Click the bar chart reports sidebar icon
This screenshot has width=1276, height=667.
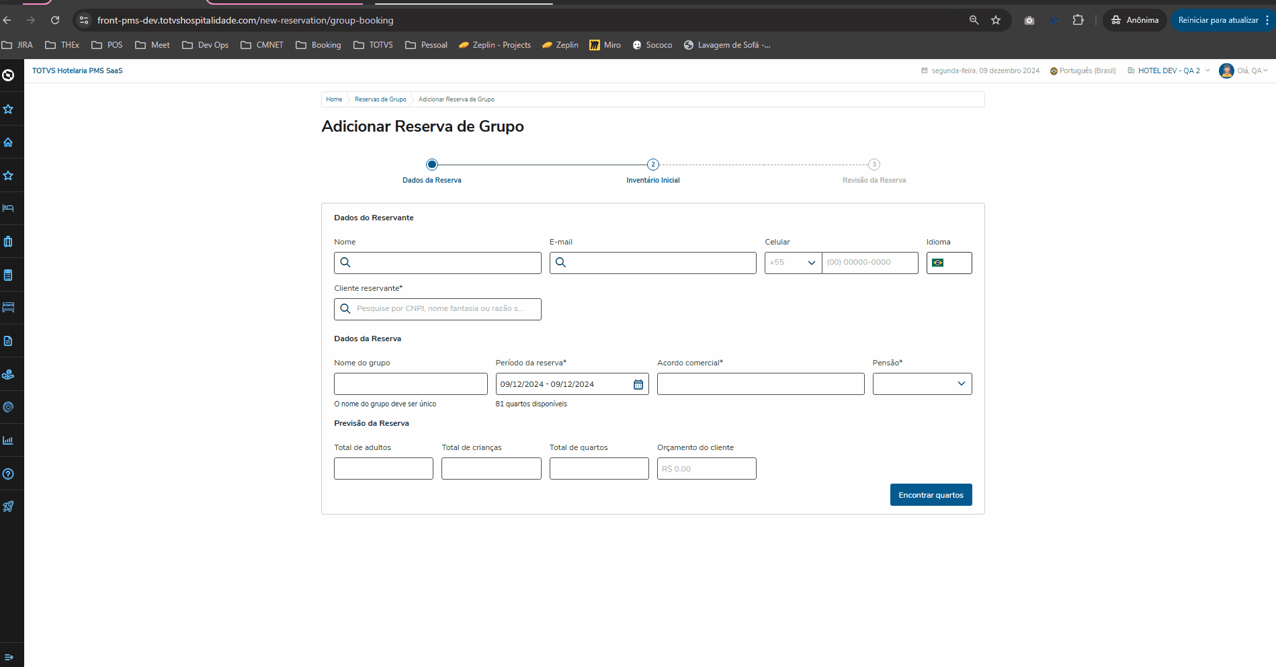tap(8, 441)
